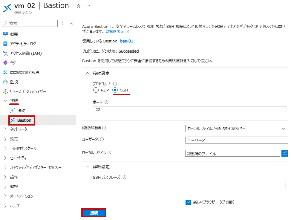Collapse the 詳細設定 section
291x220 pixels.
pos(88,167)
